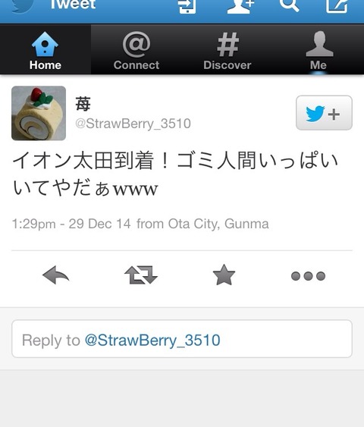Open the Me profile tab
Viewport: 364px width, 427px height.
pyautogui.click(x=318, y=50)
